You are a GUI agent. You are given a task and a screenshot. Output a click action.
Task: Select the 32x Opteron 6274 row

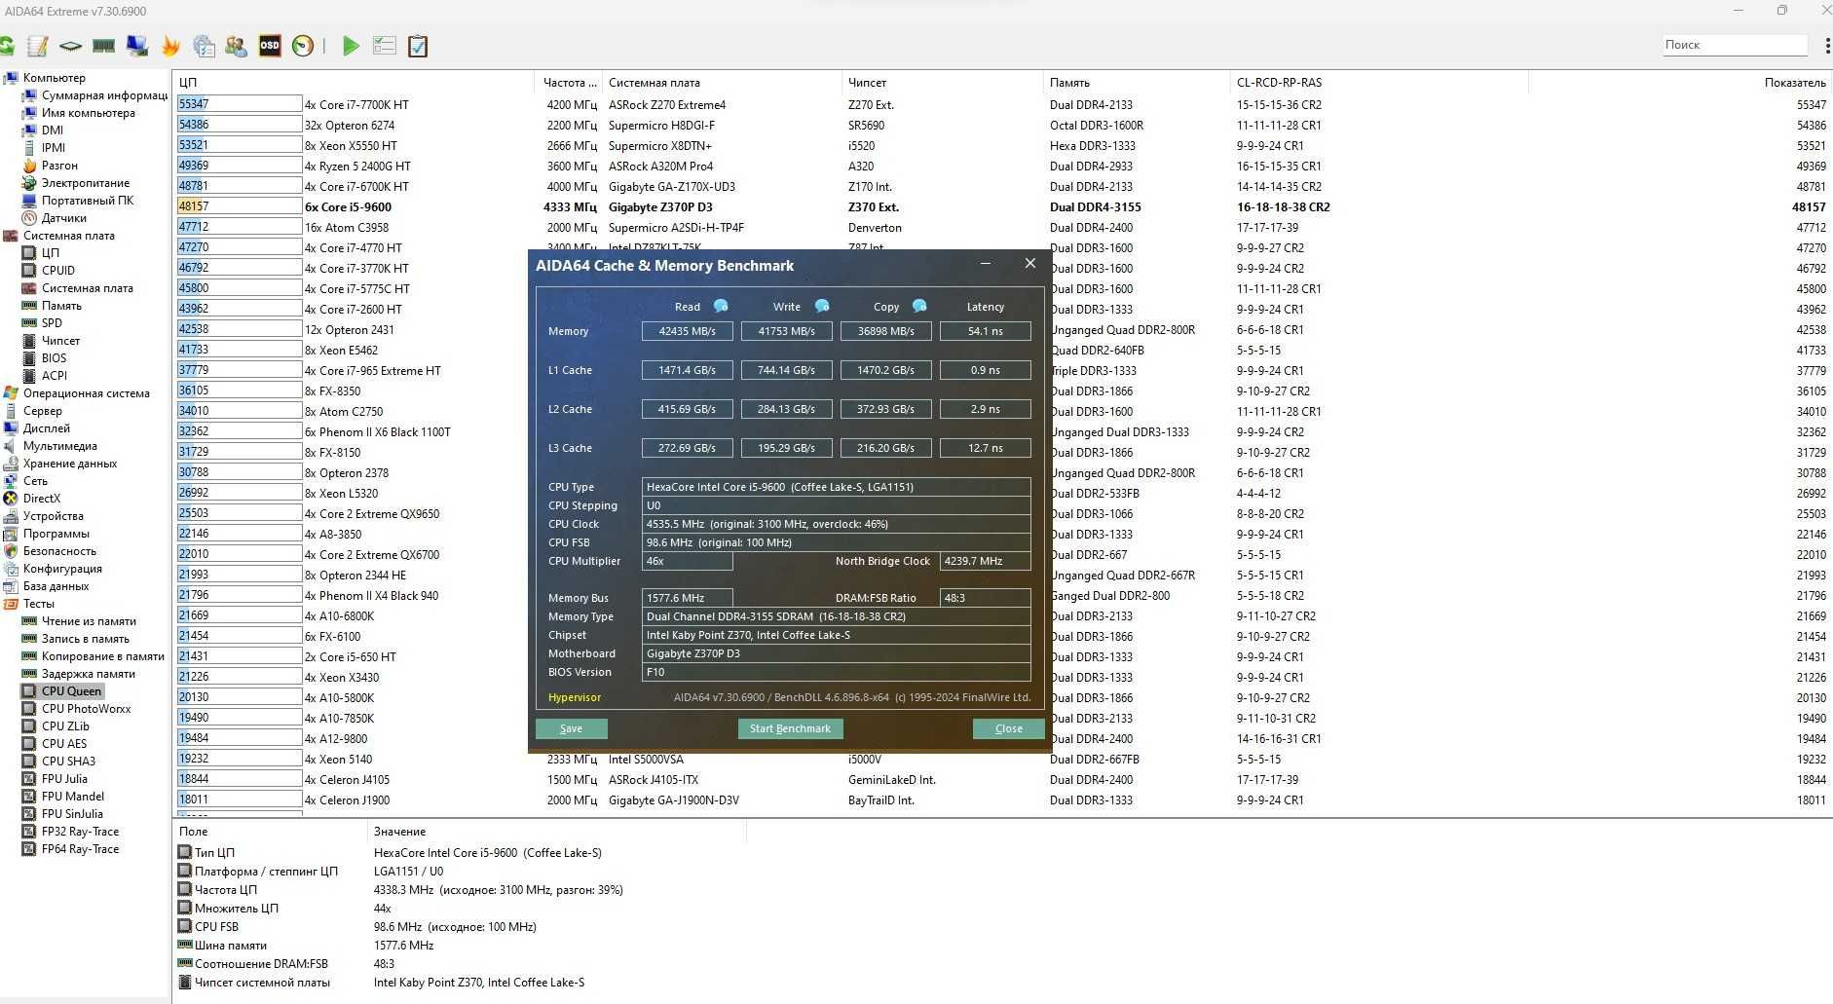(1001, 126)
